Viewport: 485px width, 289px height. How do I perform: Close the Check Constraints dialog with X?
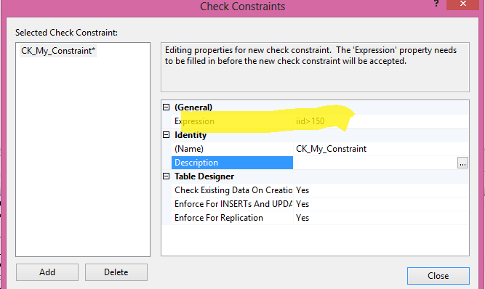(462, 4)
